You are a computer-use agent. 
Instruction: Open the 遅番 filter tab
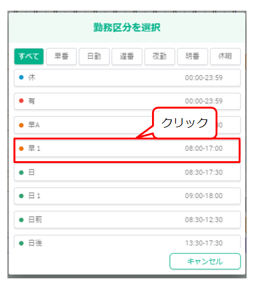(x=127, y=56)
